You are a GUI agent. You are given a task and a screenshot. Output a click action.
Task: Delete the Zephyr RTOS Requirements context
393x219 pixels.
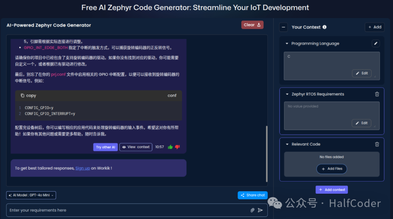(377, 94)
